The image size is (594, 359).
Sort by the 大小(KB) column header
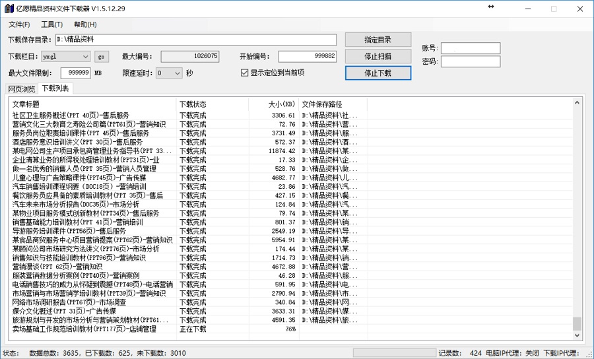tap(273, 104)
